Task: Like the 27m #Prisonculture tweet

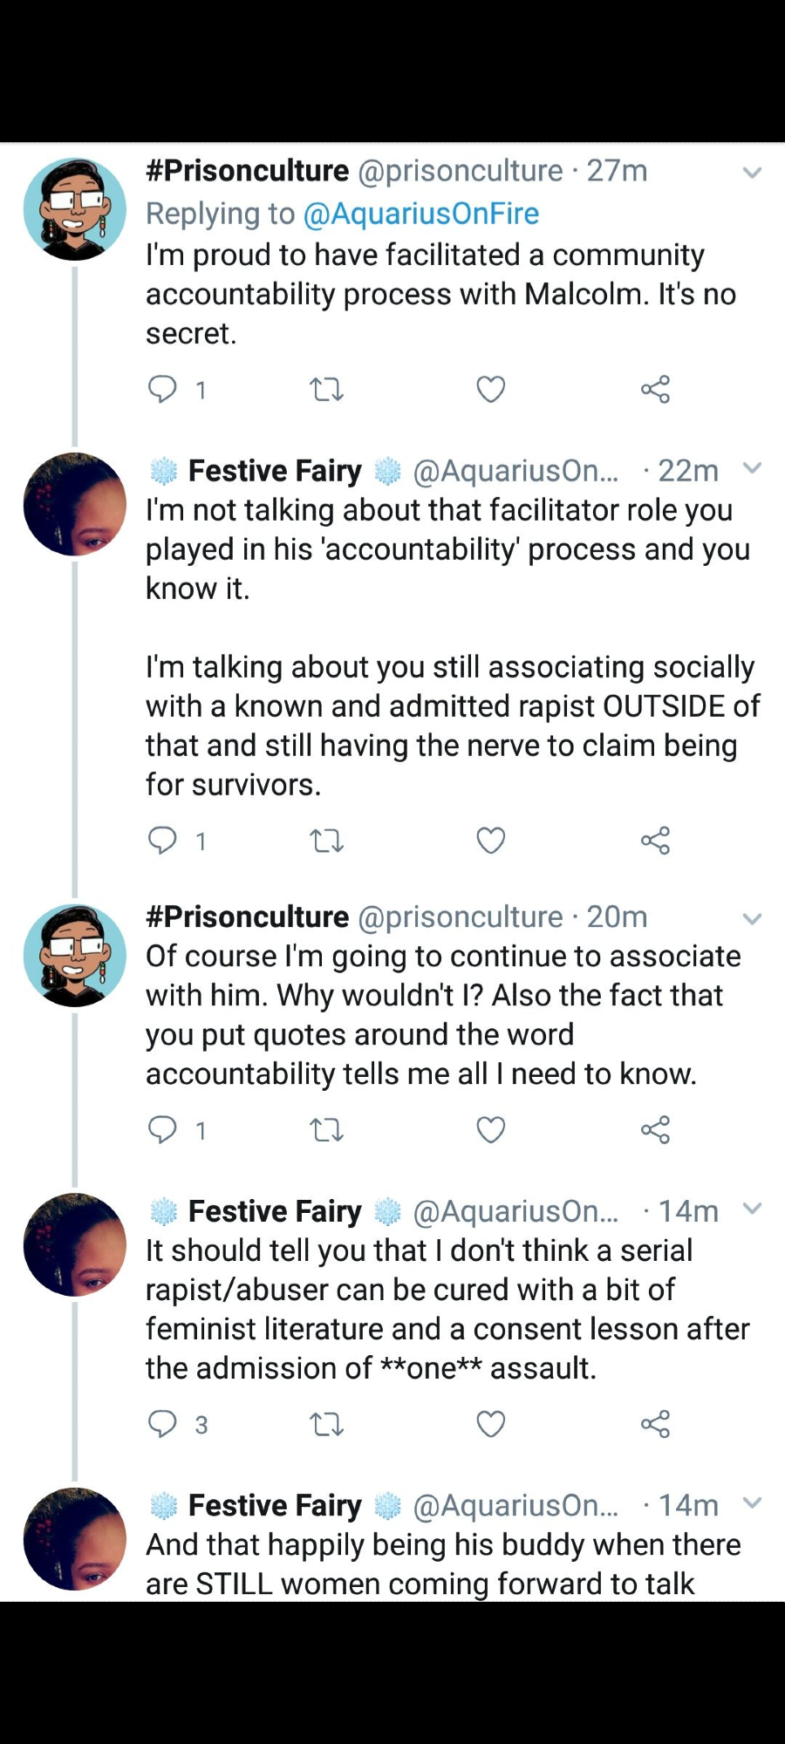Action: click(x=491, y=389)
